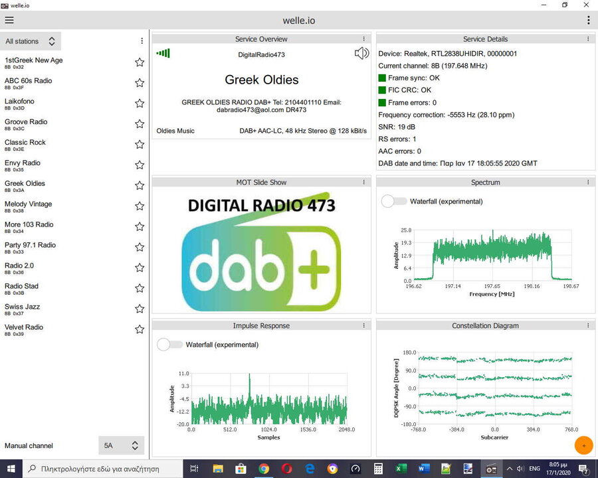Image resolution: width=598 pixels, height=478 pixels.
Task: Open the Windows Start menu
Action: [11, 469]
